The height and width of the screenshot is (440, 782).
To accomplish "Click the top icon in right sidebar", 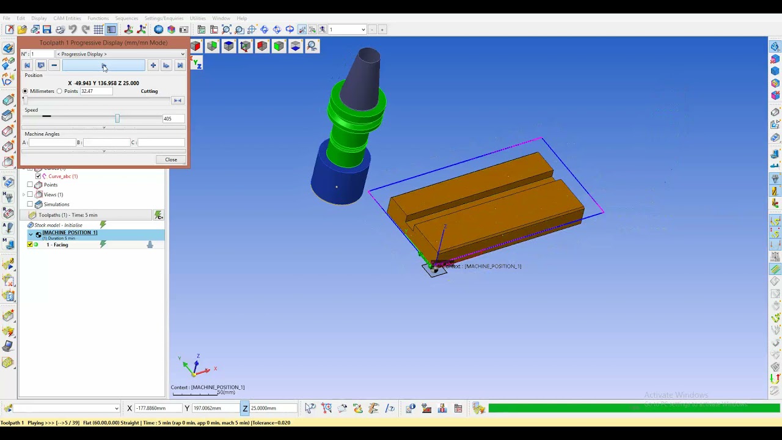I will click(775, 46).
